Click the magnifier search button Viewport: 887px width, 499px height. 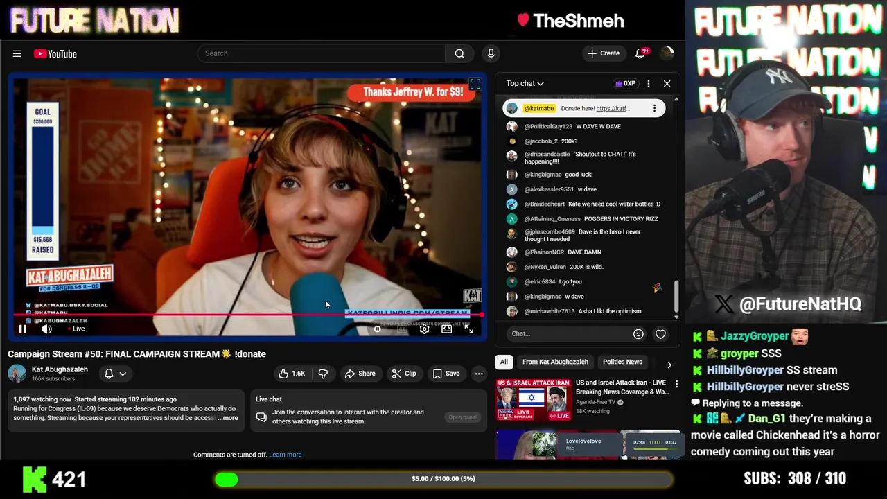[459, 53]
